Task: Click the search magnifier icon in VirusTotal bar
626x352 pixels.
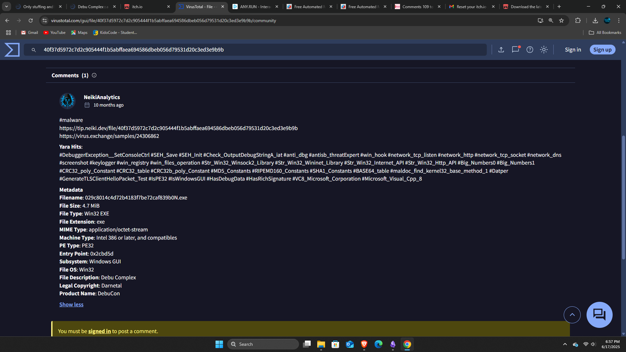Action: tap(34, 50)
